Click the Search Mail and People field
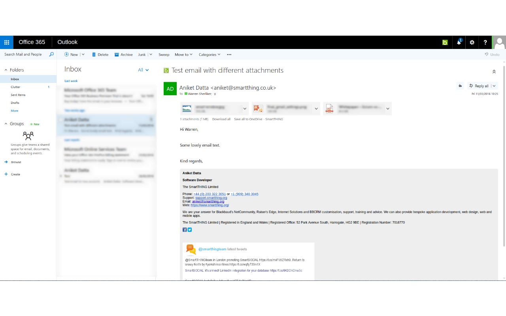Viewport: 506px width, 316px height. [24, 55]
